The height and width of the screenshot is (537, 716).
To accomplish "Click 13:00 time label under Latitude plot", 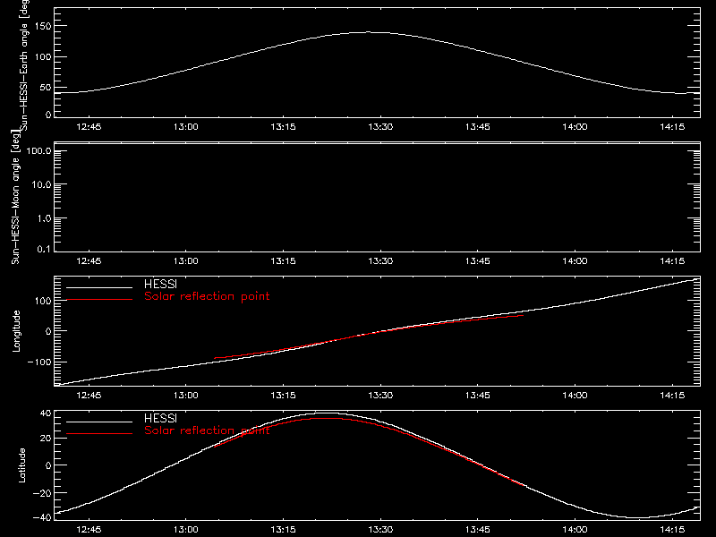I will tap(186, 530).
